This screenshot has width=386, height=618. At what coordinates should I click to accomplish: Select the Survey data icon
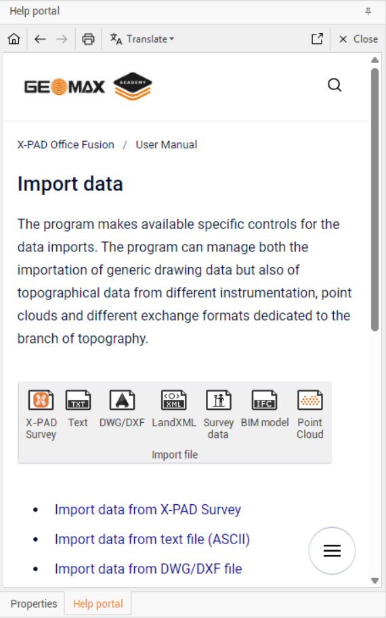pyautogui.click(x=219, y=400)
